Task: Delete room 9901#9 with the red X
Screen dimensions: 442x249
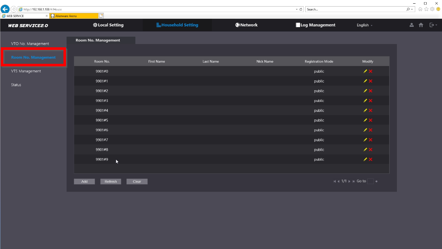Action: click(x=370, y=159)
